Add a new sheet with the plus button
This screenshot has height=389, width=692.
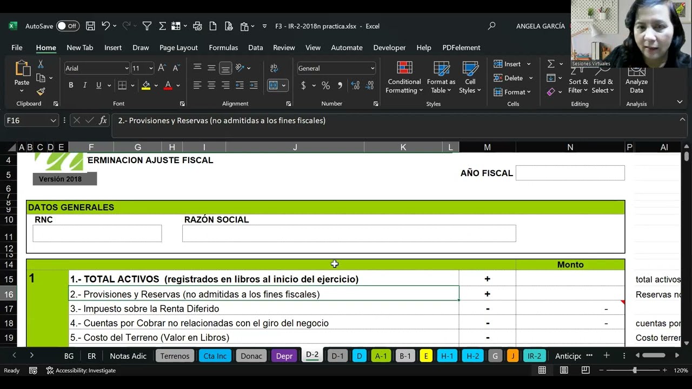(607, 355)
